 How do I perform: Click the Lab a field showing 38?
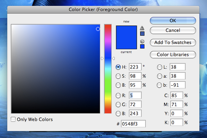(x=178, y=76)
